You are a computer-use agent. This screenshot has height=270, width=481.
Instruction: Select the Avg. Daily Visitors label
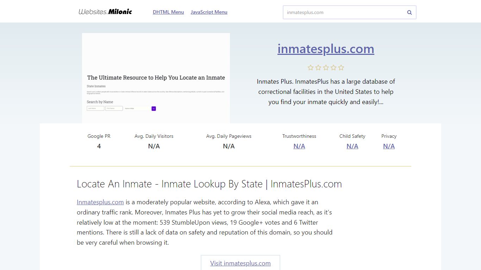pos(154,136)
